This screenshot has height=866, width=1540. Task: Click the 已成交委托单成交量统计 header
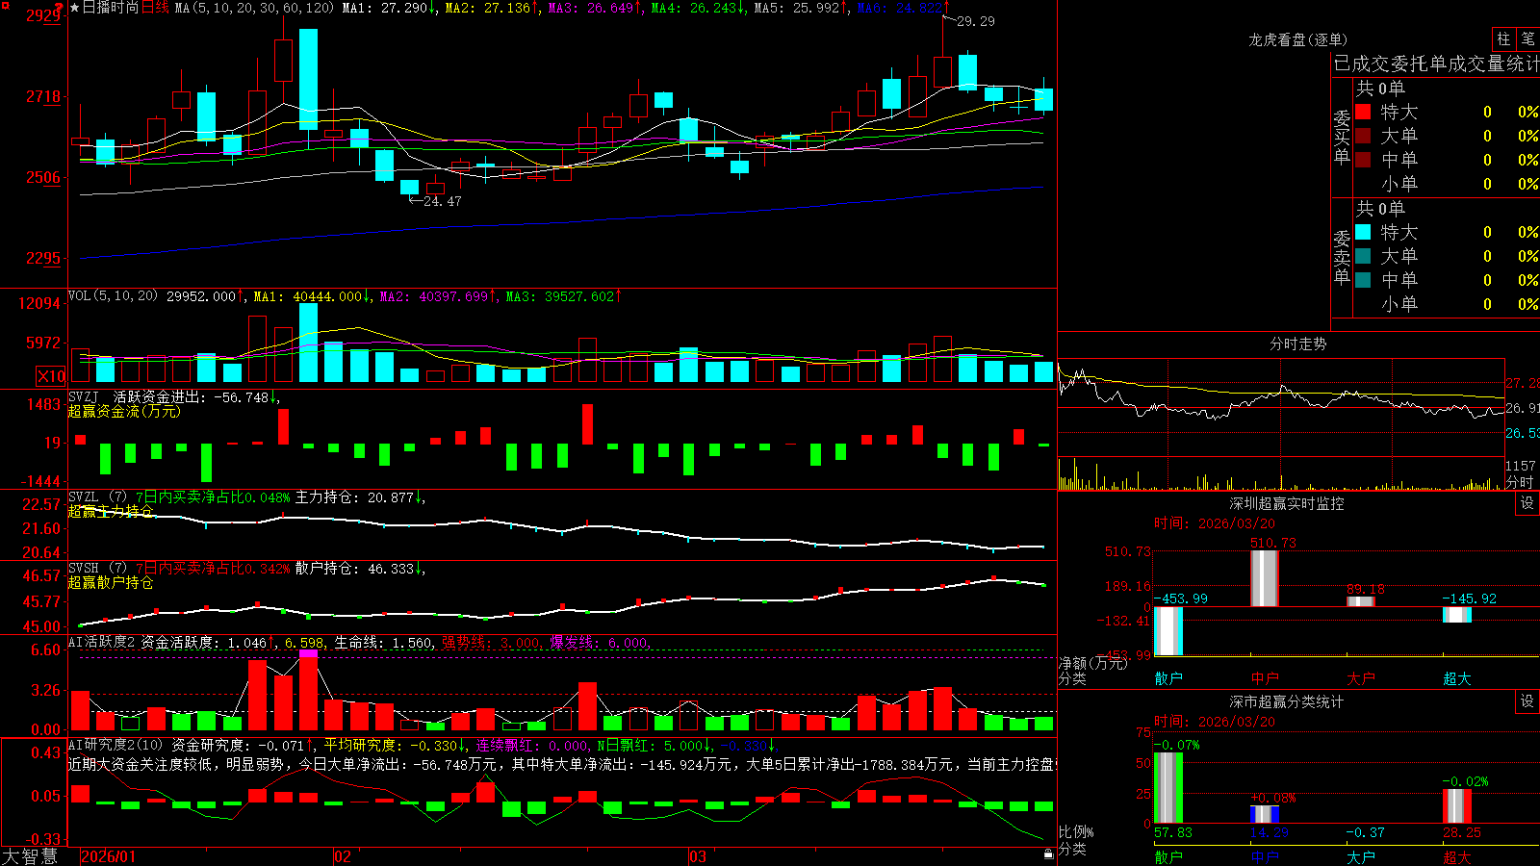pos(1436,64)
